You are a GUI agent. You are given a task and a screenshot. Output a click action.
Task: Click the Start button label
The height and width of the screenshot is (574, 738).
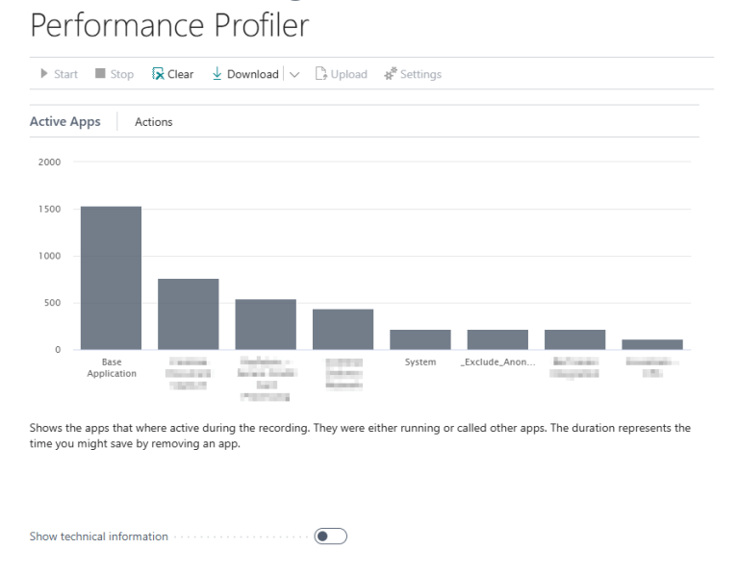65,74
